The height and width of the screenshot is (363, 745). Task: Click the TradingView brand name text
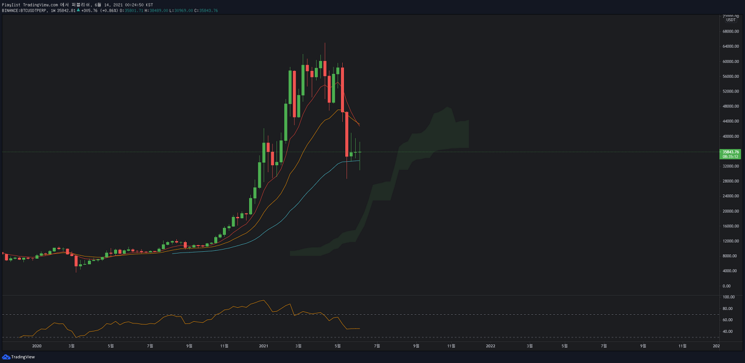point(23,357)
